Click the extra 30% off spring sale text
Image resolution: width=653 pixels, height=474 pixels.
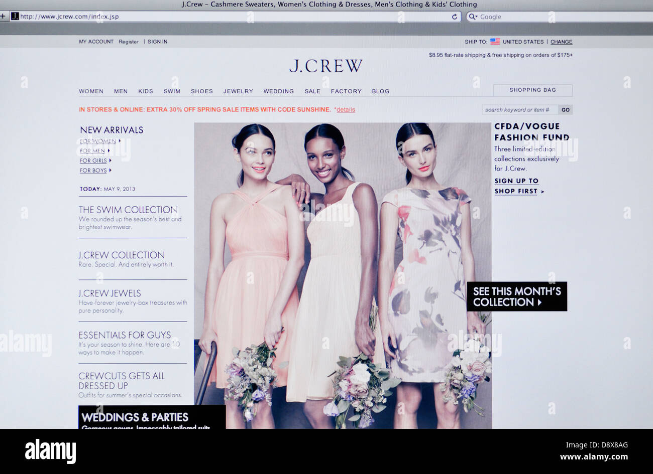click(205, 109)
